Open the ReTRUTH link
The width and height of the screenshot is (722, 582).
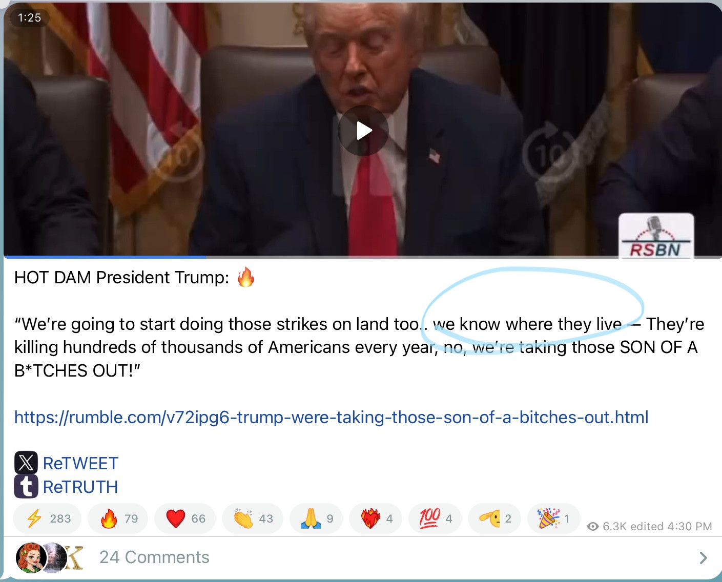pyautogui.click(x=80, y=487)
